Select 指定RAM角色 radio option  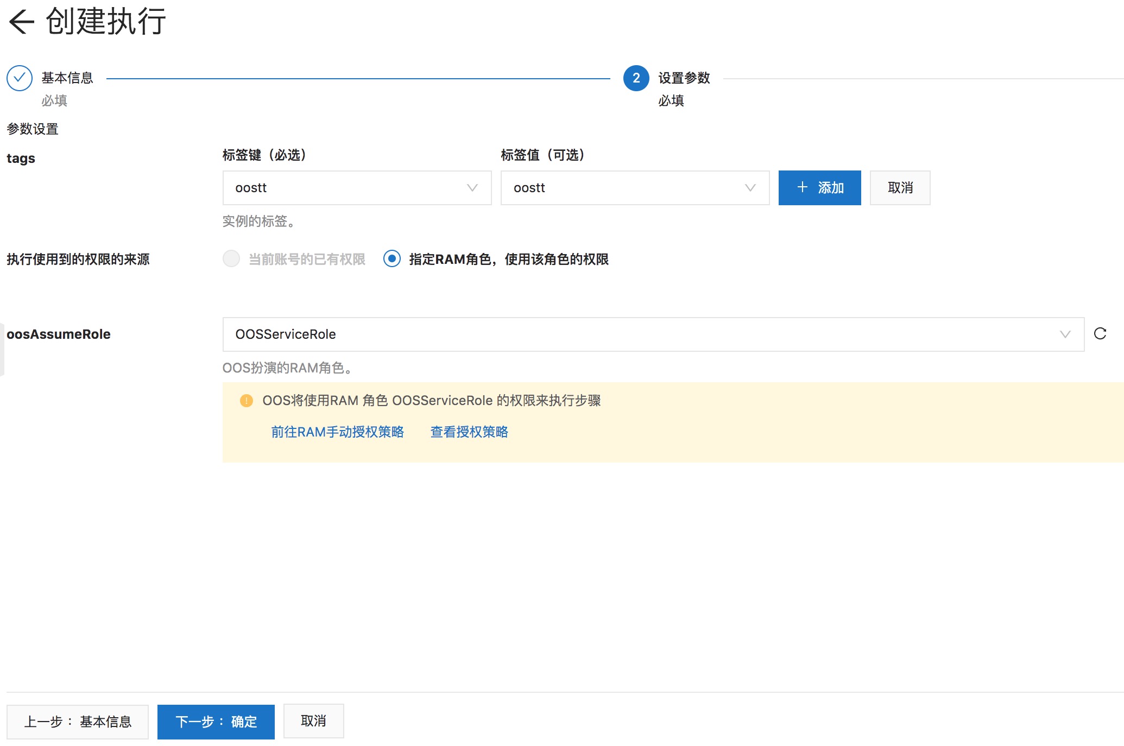pyautogui.click(x=392, y=258)
